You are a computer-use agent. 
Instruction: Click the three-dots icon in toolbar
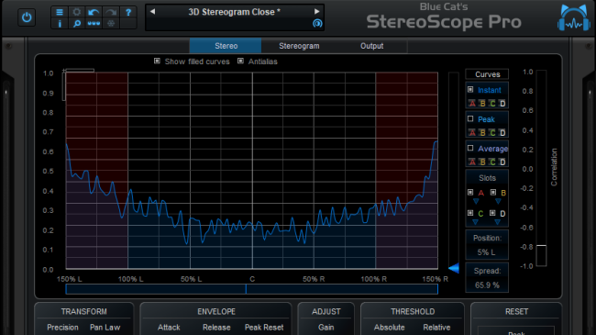[x=94, y=24]
